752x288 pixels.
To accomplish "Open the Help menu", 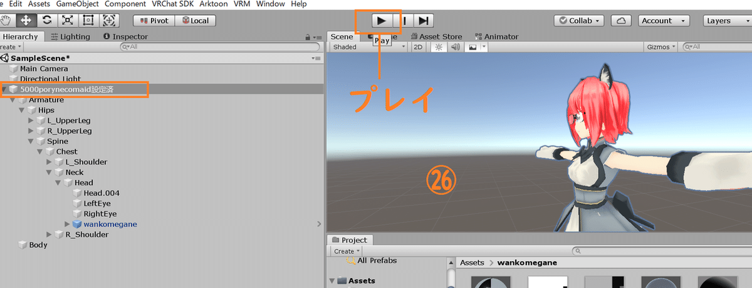I will coord(299,4).
